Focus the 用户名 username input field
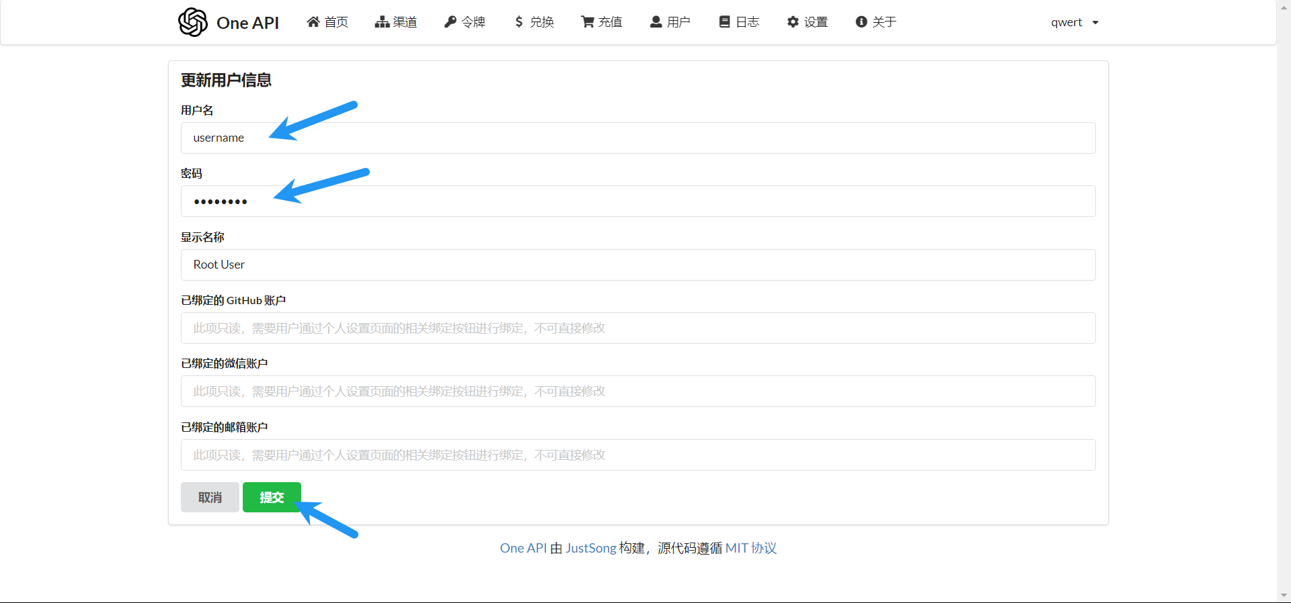This screenshot has height=603, width=1291. point(637,138)
